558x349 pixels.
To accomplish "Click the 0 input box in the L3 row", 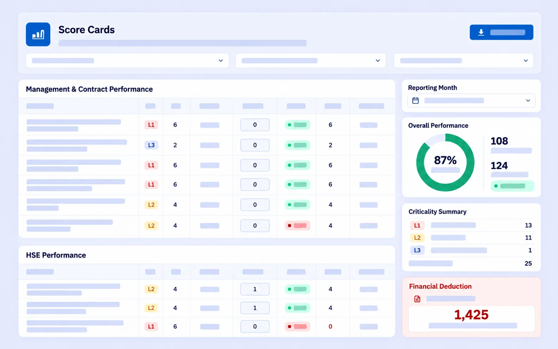I will (255, 145).
